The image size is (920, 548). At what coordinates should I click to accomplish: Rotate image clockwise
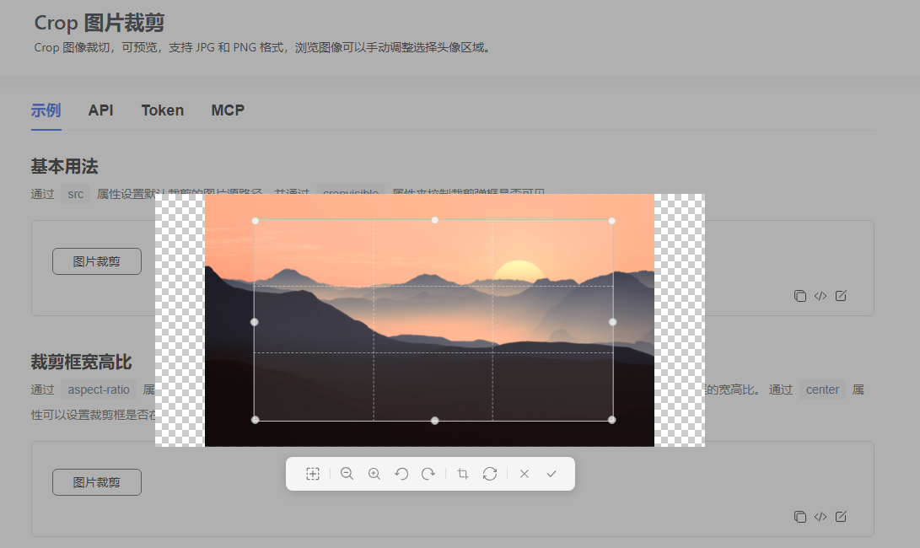point(428,474)
